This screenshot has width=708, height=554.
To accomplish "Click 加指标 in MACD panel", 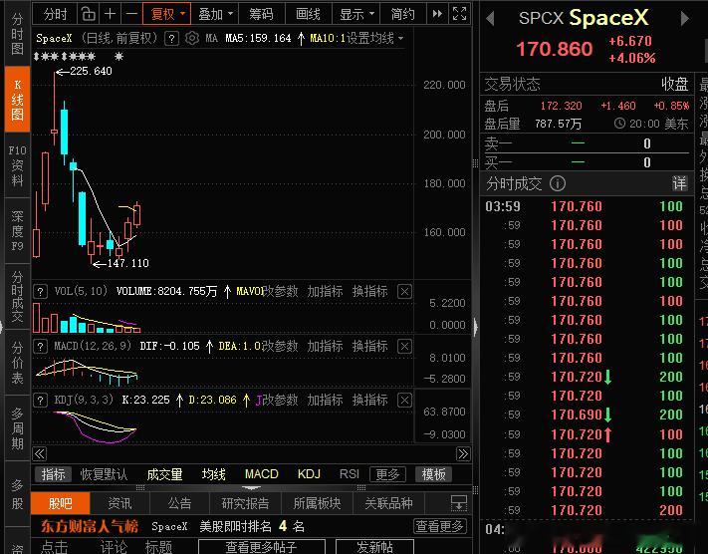I will pos(325,346).
